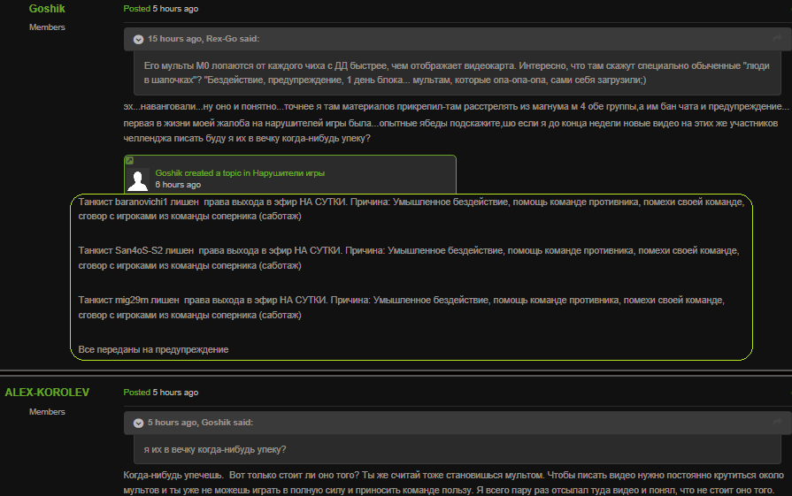Jump to Rex-Go's original post via arrow icon
The width and height of the screenshot is (792, 496).
pyautogui.click(x=777, y=39)
